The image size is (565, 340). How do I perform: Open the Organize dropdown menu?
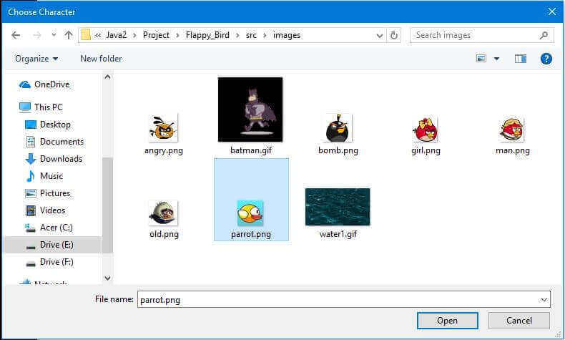tap(36, 59)
